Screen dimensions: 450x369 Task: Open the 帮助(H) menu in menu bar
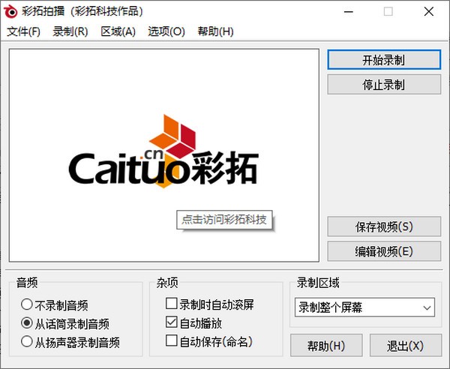pos(215,31)
